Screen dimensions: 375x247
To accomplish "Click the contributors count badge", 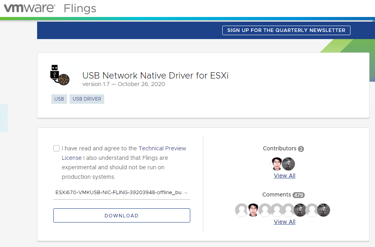I will [x=301, y=149].
